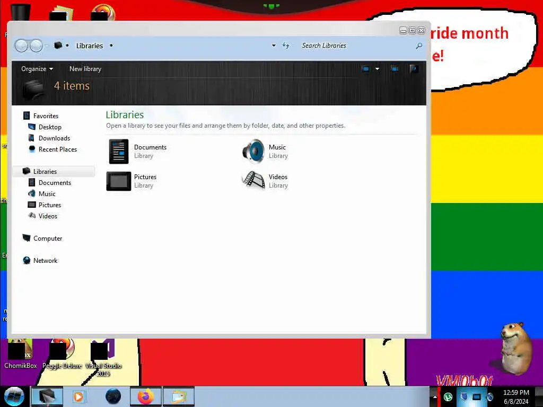Click the folder window taskbar icon
The height and width of the screenshot is (407, 543).
[x=178, y=396]
